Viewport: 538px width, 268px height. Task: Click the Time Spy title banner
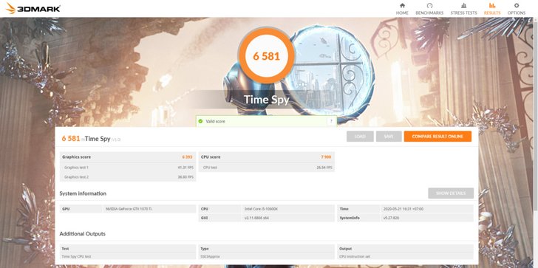(x=266, y=100)
